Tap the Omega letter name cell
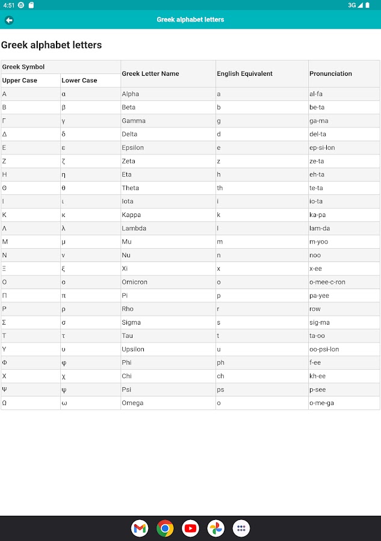381x541 pixels. (x=133, y=403)
